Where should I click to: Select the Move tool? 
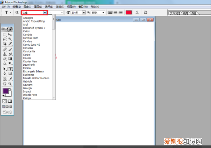coord(10,34)
